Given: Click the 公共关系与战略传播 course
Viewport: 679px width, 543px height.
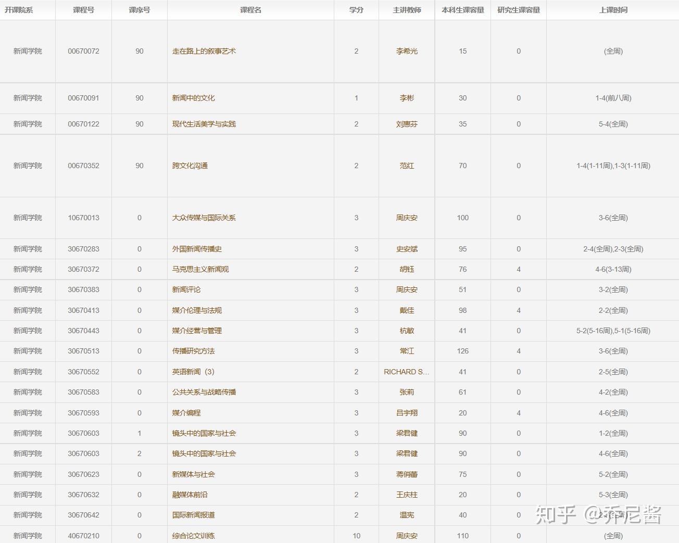Looking at the screenshot, I should (x=204, y=392).
